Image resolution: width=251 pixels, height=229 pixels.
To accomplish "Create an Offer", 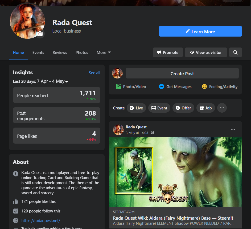I will (x=183, y=108).
